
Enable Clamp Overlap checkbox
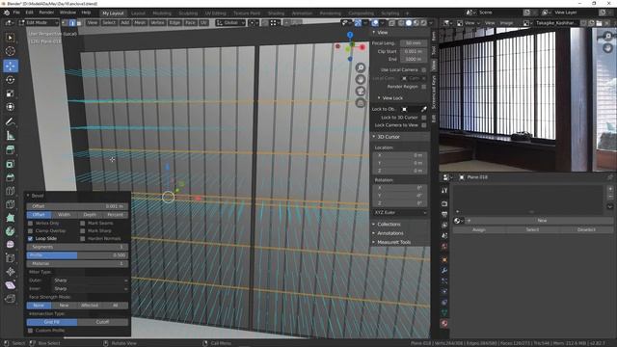click(x=30, y=231)
